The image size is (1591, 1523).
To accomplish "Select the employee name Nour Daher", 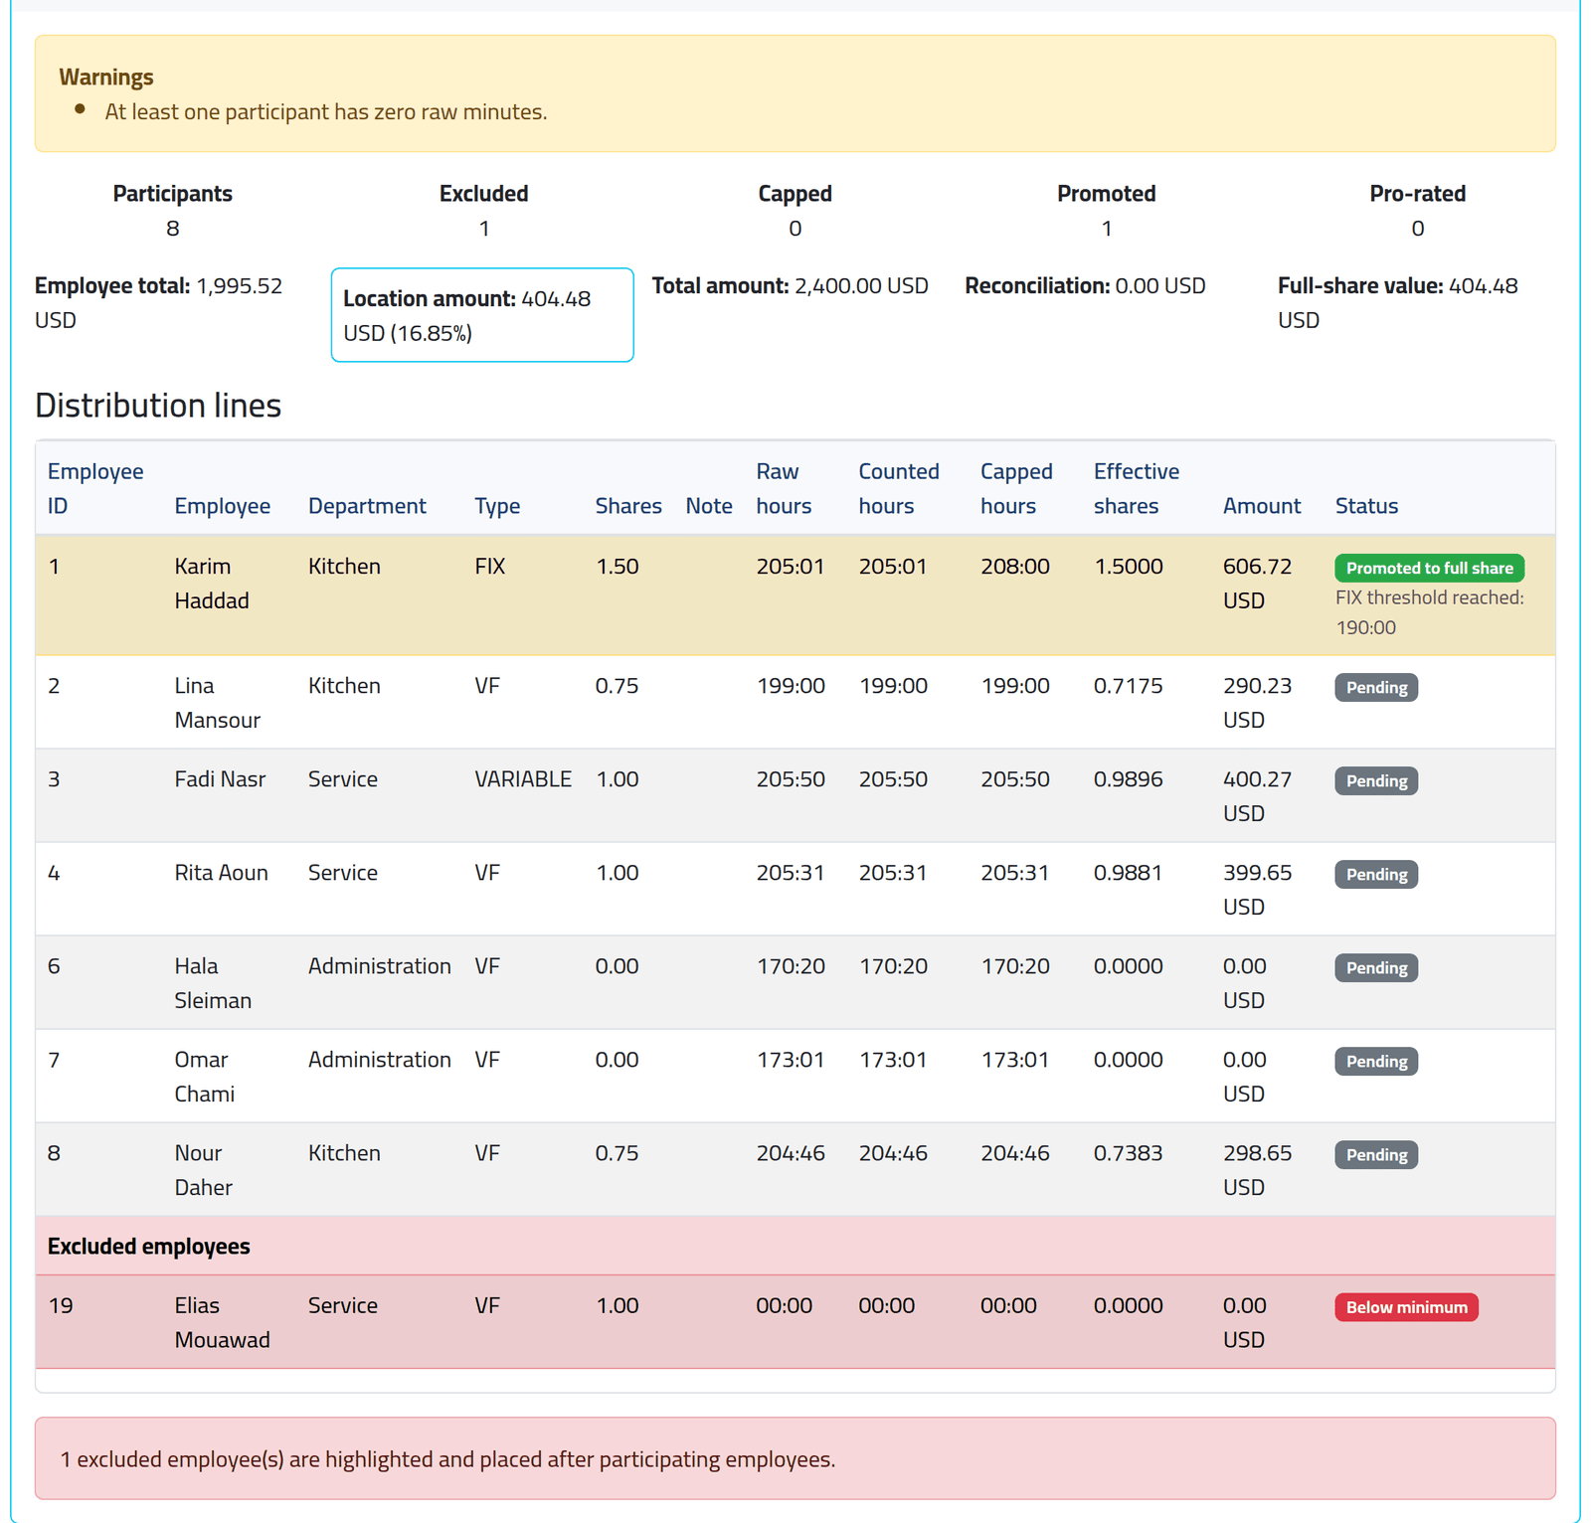I will click(203, 1170).
